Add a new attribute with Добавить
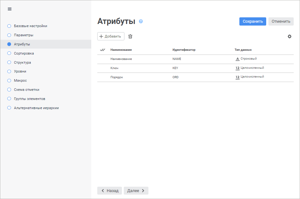The width and height of the screenshot is (300, 199). [x=111, y=36]
